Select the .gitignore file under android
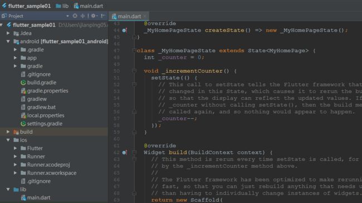The height and width of the screenshot is (203, 362). coord(39,74)
